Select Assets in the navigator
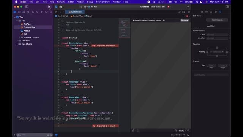 pos(27,30)
